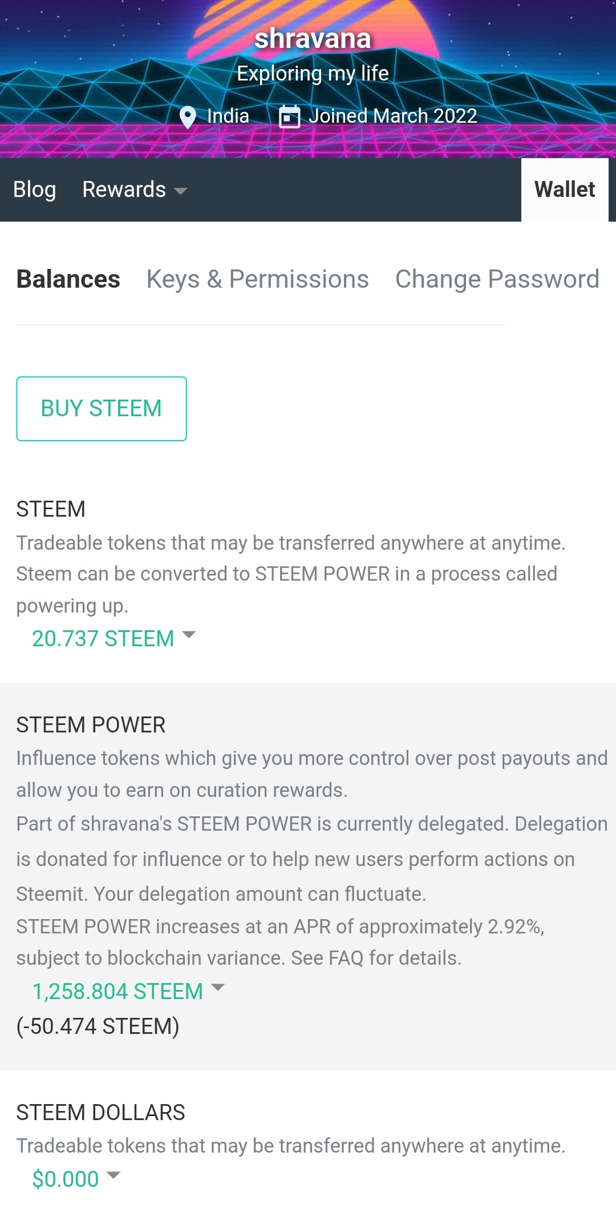The height and width of the screenshot is (1208, 616).
Task: Click the "Exploring my life" bio text
Action: tap(313, 74)
